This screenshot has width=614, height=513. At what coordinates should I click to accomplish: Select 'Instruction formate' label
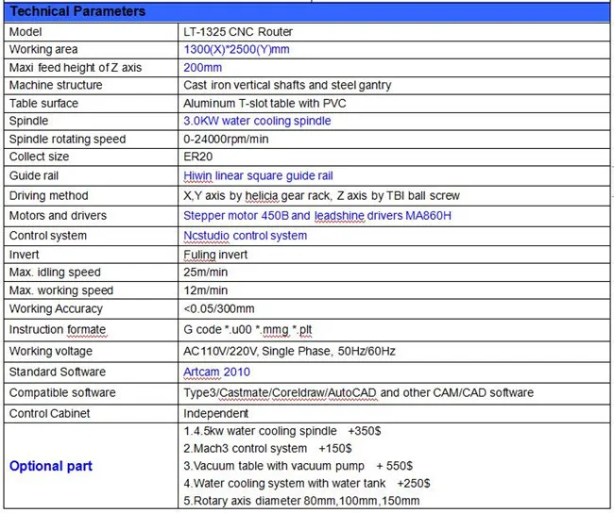(58, 330)
